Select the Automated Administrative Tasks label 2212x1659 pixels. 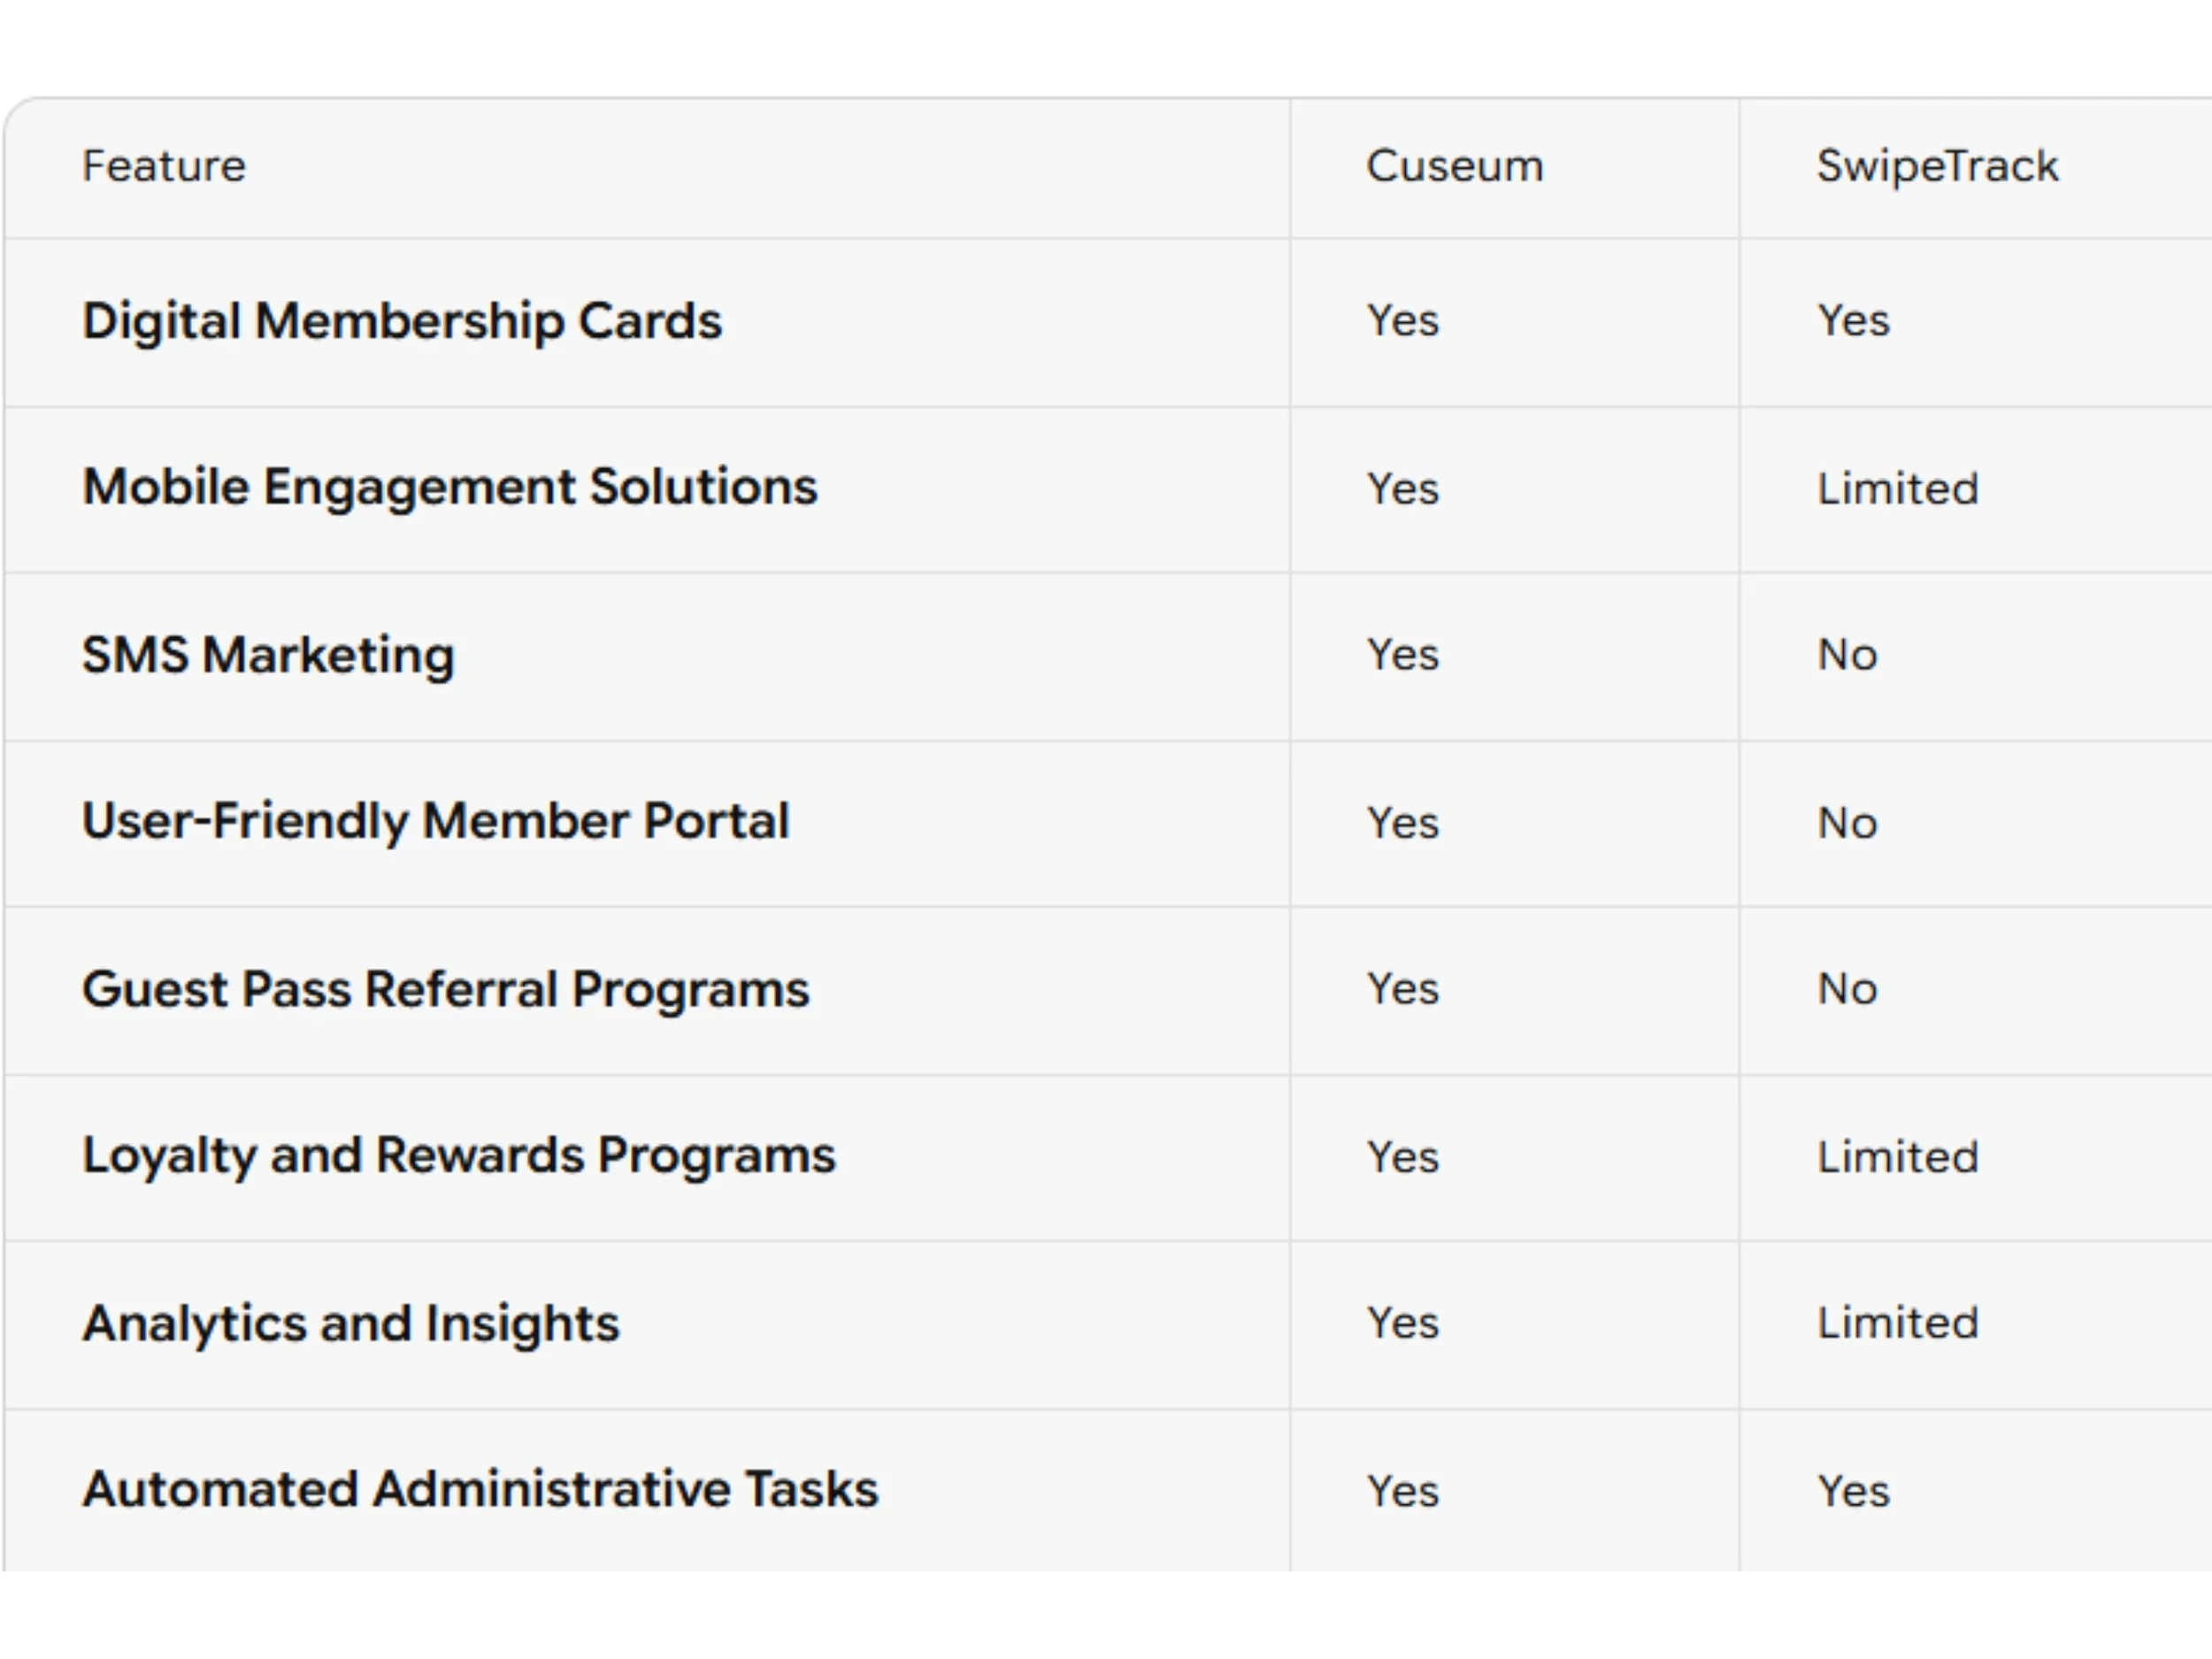tap(480, 1489)
